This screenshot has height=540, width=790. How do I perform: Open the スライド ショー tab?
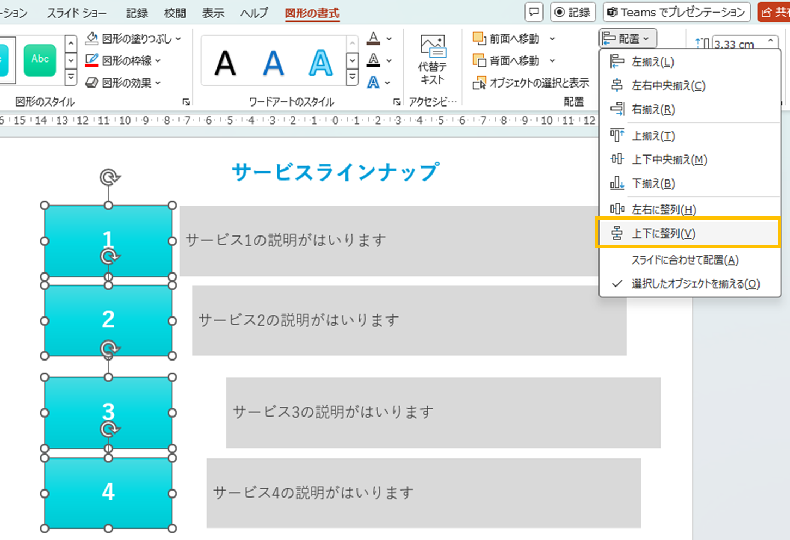(77, 13)
